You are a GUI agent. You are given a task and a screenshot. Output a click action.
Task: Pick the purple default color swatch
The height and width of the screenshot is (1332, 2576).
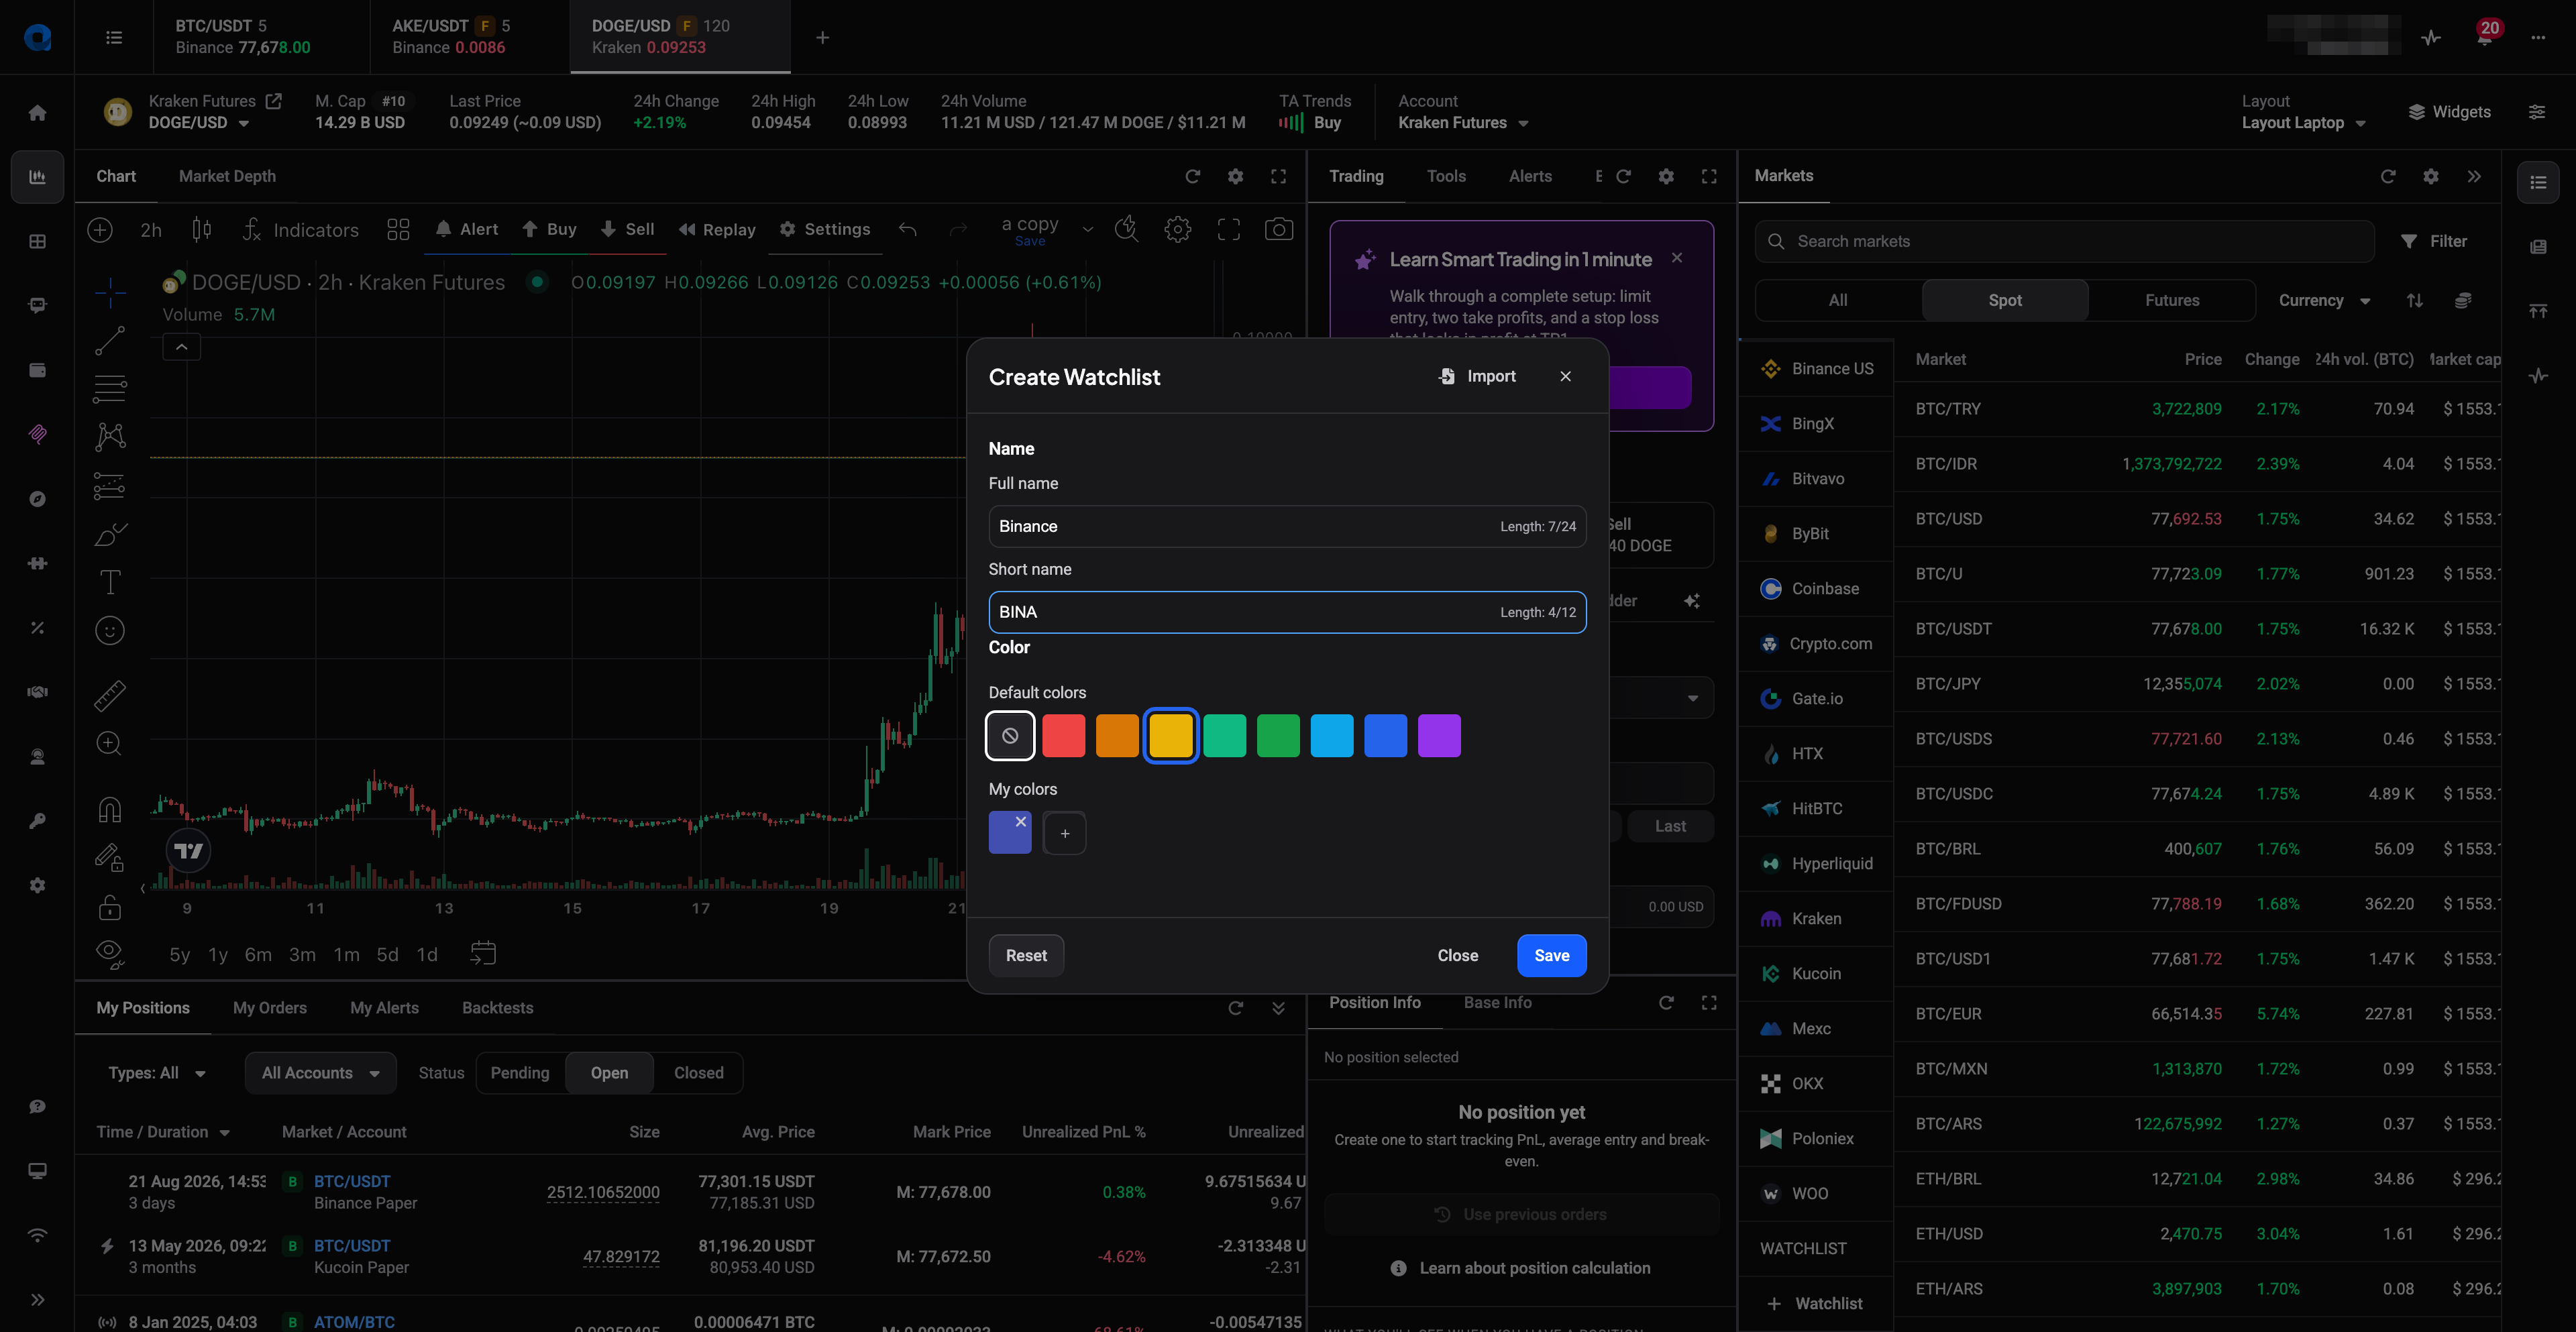tap(1439, 736)
